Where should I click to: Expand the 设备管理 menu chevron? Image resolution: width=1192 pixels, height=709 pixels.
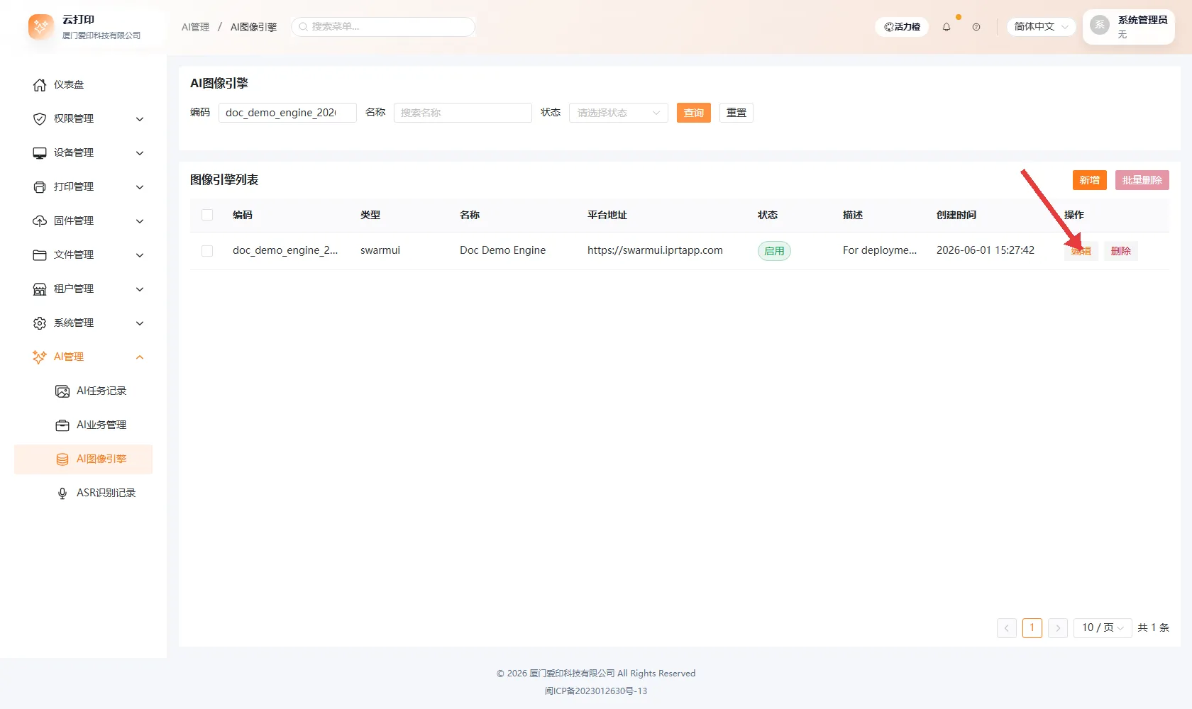pos(140,153)
